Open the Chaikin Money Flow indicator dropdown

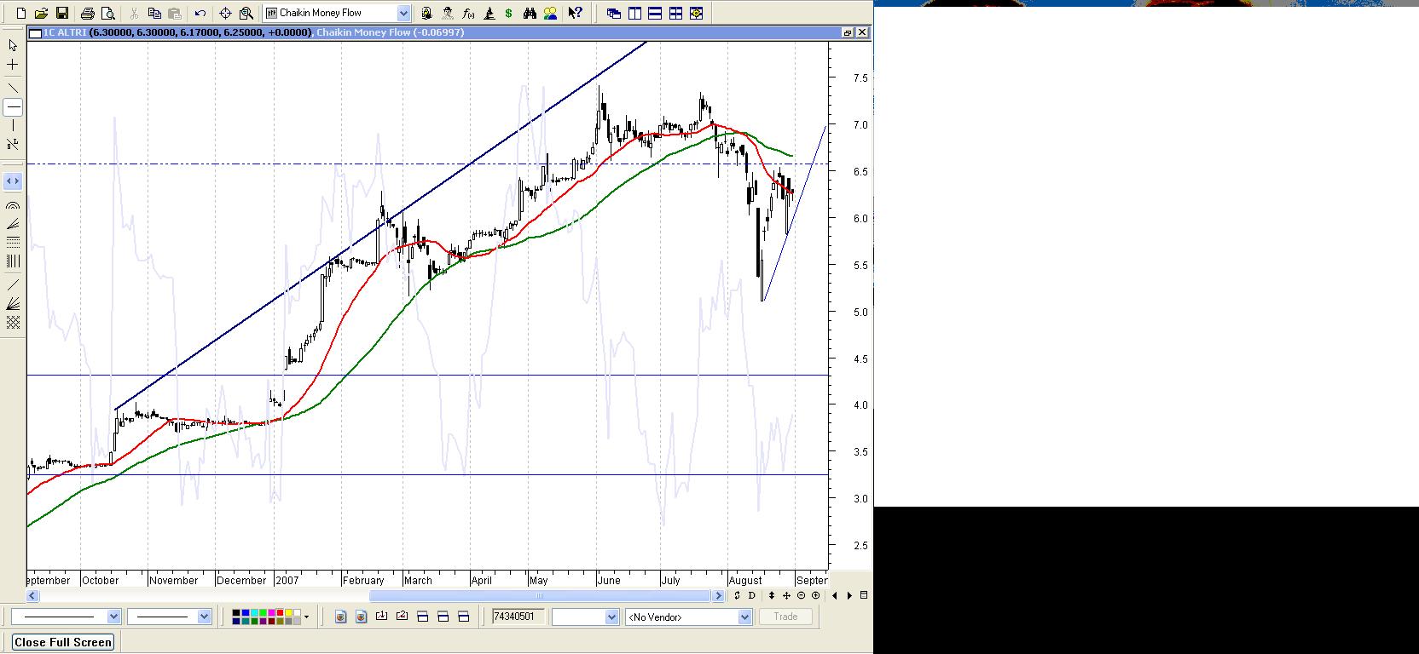point(403,13)
